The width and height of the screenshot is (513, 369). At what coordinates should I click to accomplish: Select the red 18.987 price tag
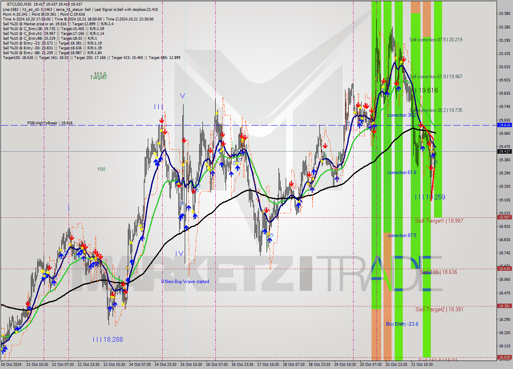(x=504, y=217)
